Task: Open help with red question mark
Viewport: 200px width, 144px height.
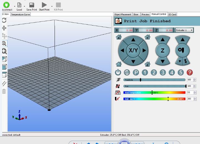Action: [x=190, y=73]
